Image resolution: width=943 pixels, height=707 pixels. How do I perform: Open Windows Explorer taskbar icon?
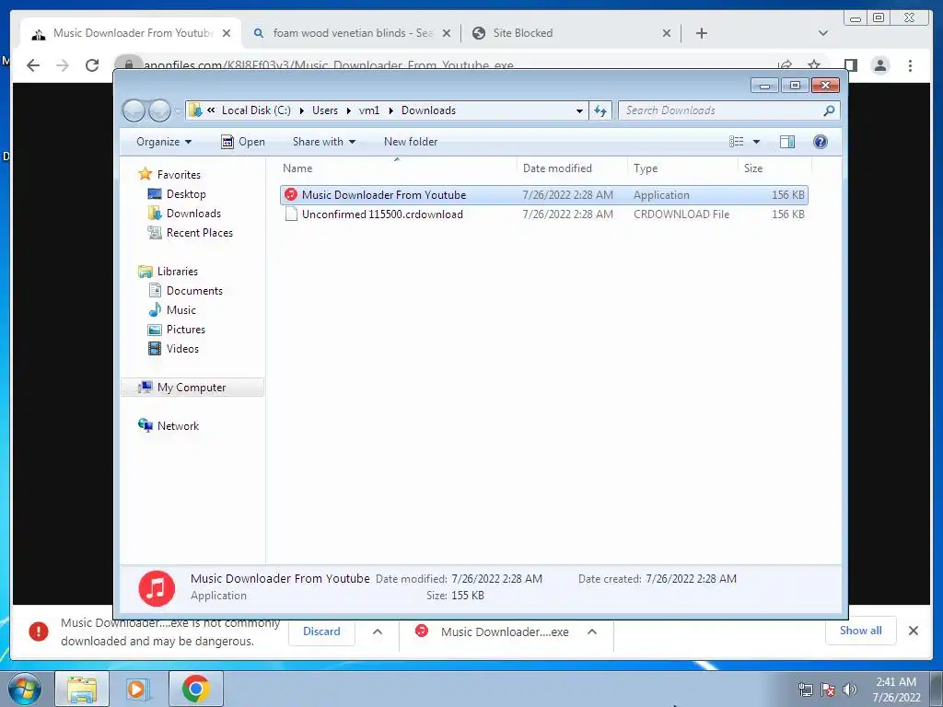point(82,689)
